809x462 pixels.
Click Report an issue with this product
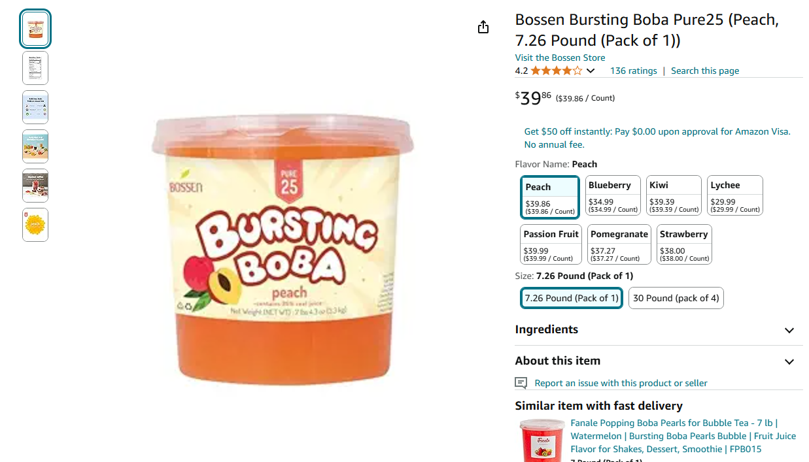(x=621, y=383)
